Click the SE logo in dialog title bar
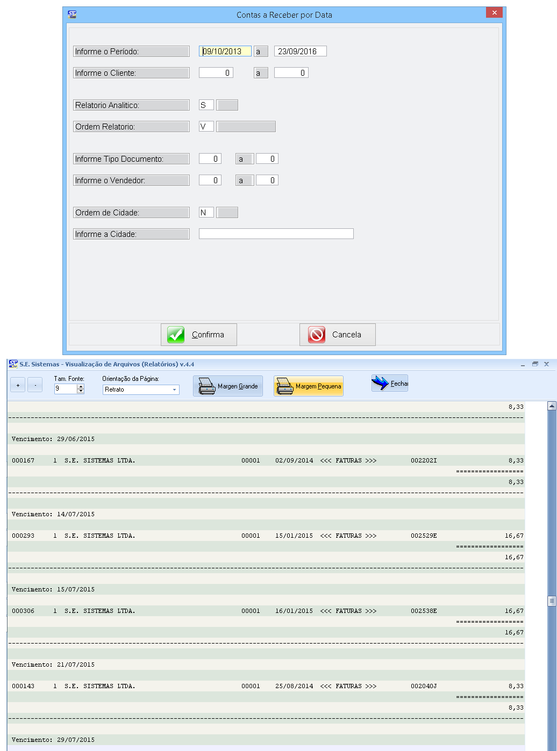This screenshot has height=751, width=557. click(x=72, y=15)
